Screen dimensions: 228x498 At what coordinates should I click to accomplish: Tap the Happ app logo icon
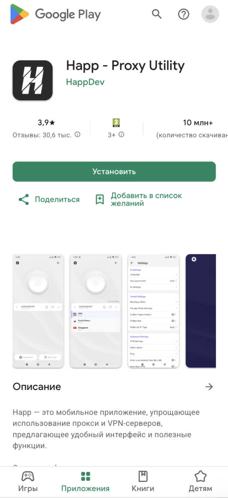[33, 80]
